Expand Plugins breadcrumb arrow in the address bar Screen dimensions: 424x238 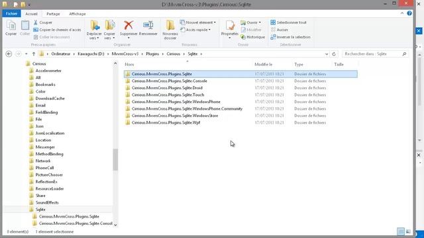click(163, 54)
